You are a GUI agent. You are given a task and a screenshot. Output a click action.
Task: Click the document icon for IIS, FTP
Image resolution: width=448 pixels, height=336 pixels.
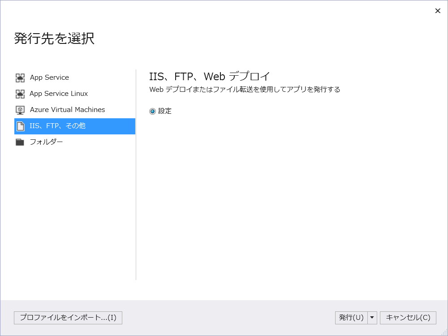click(20, 126)
